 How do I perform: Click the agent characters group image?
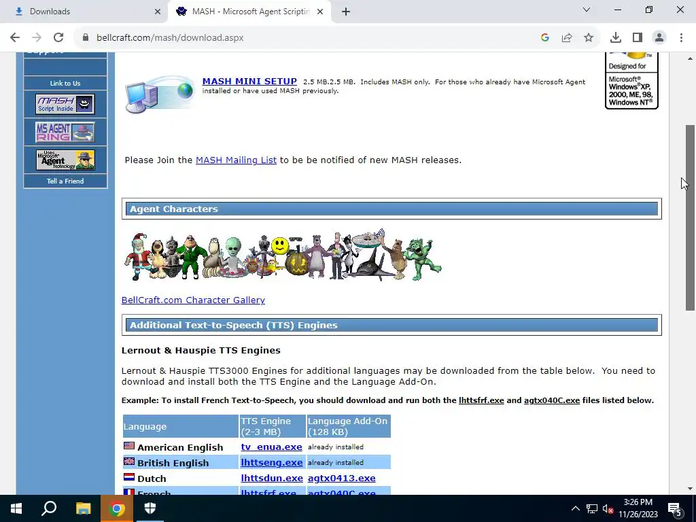pos(283,256)
